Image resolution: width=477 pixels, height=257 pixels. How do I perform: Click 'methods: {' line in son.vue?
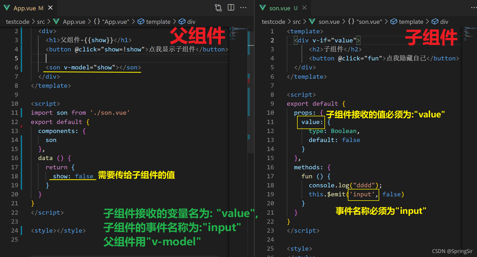tap(312, 167)
